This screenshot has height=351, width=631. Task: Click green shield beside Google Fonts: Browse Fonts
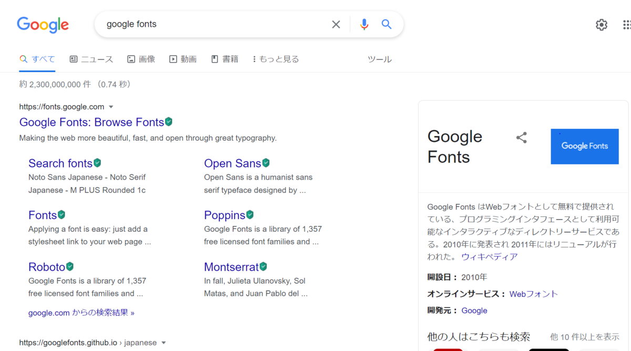coord(169,122)
